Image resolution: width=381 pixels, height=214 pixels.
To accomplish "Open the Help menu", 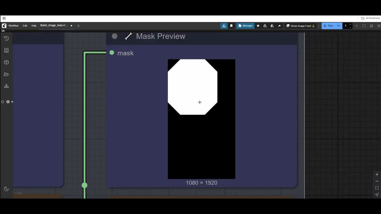I will pos(34,26).
